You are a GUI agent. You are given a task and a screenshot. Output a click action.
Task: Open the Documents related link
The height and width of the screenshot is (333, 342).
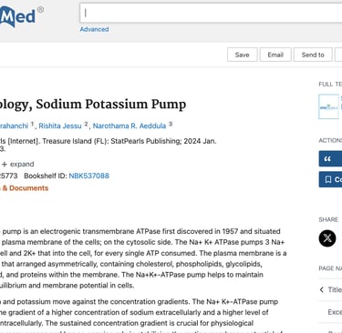[x=25, y=188]
